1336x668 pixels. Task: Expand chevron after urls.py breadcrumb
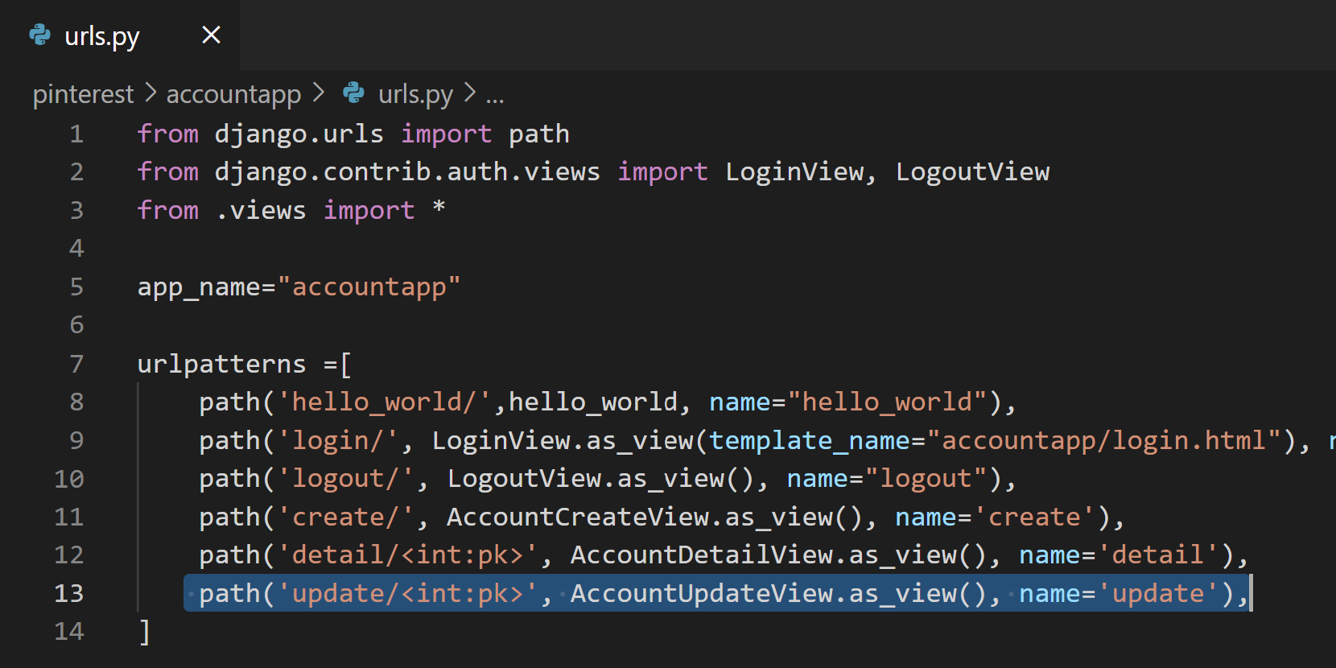point(470,93)
